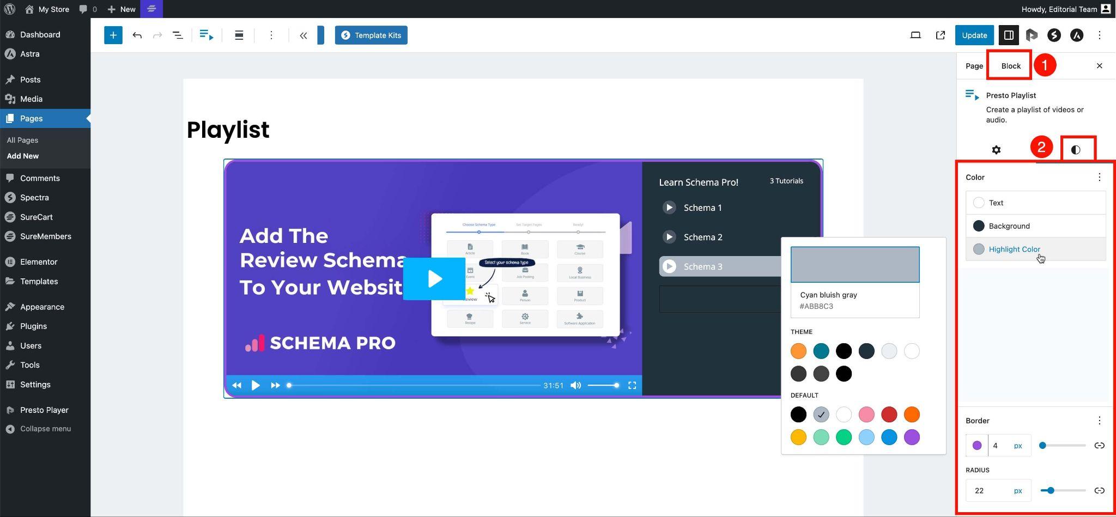Open Color options three-dot menu
This screenshot has width=1116, height=517.
(1099, 177)
